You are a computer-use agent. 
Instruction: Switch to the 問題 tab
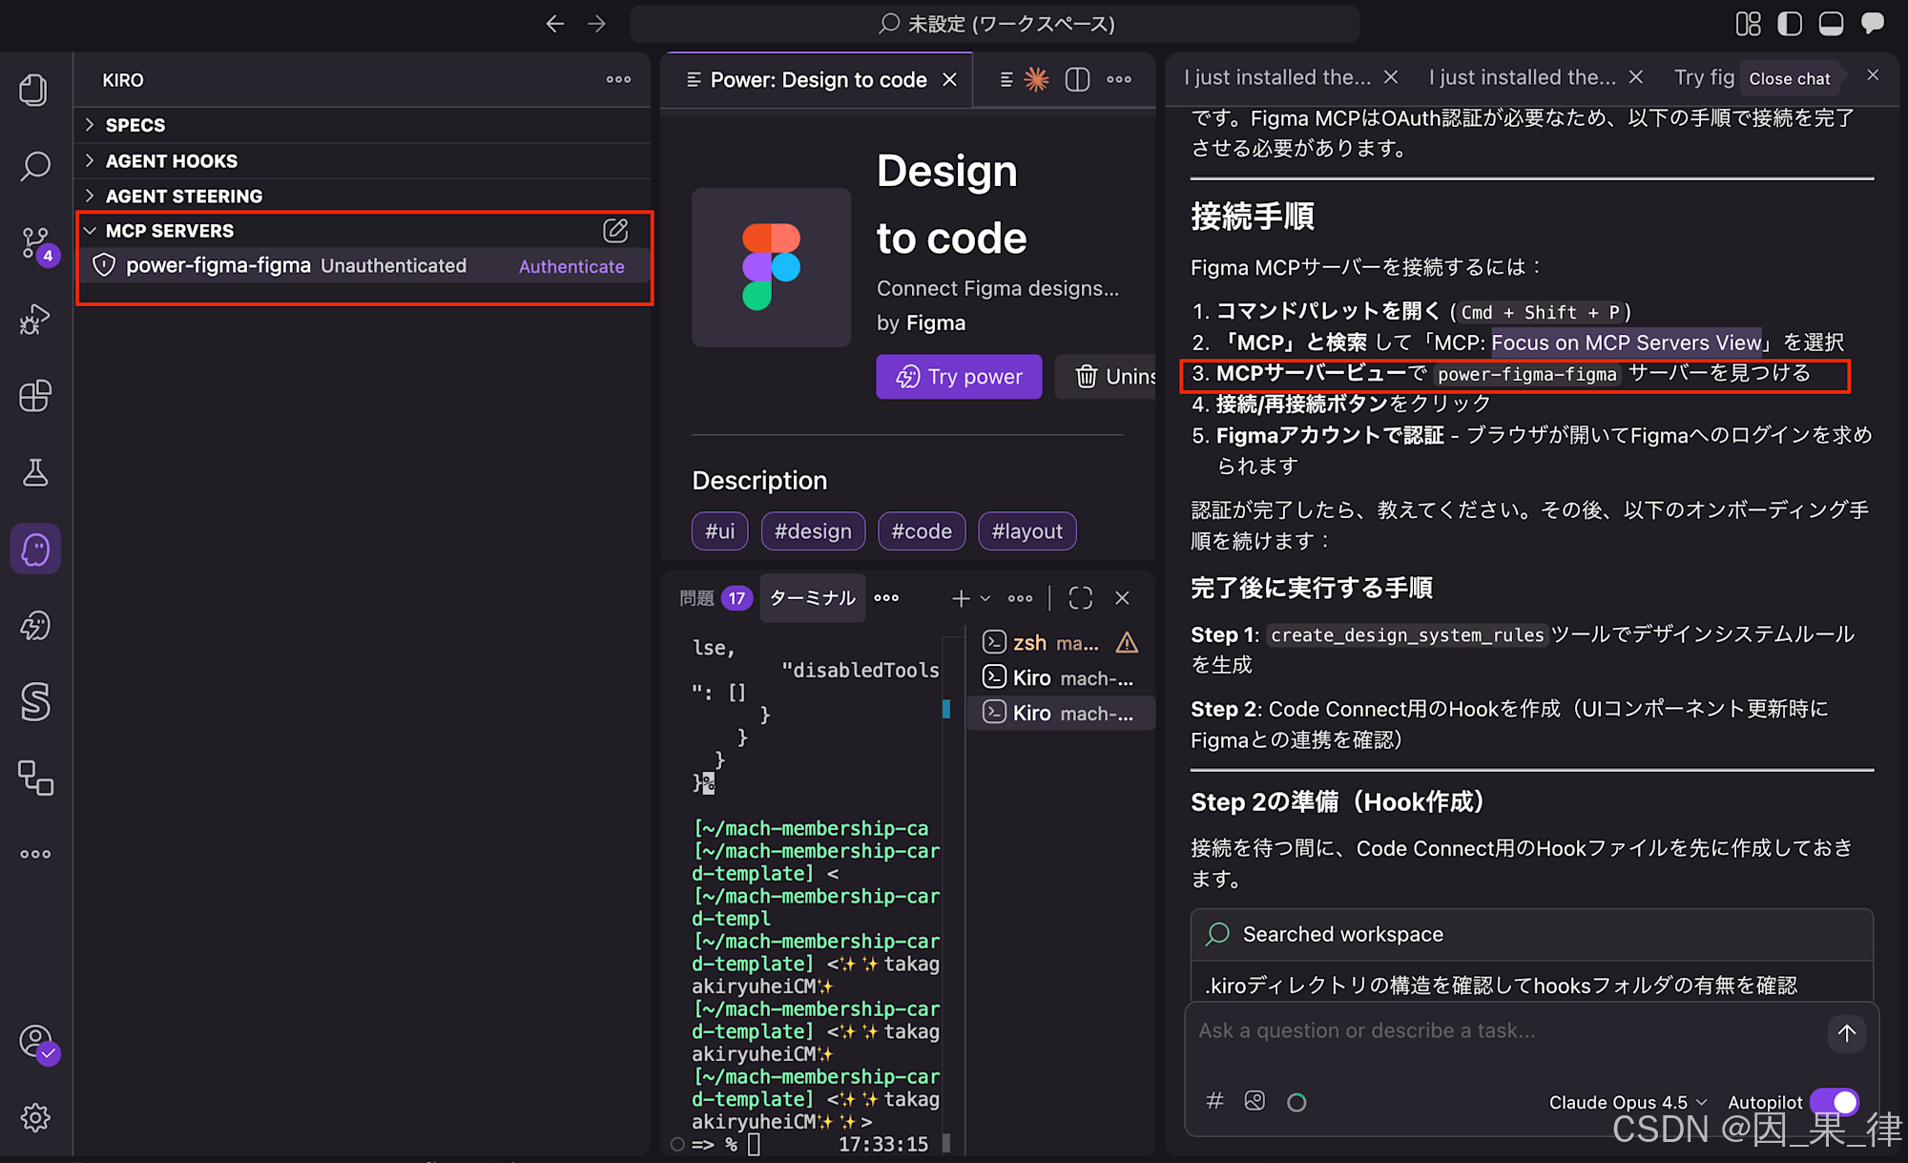click(x=696, y=598)
